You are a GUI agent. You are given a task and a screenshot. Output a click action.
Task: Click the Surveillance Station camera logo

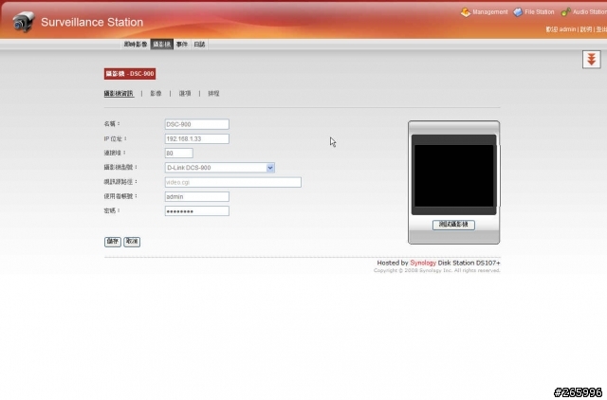(23, 22)
